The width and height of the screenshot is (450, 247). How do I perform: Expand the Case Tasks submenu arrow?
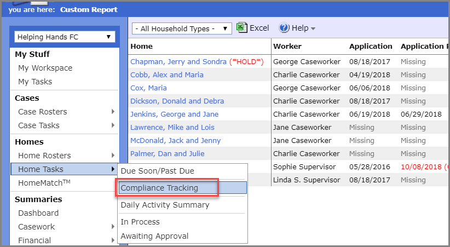113,125
